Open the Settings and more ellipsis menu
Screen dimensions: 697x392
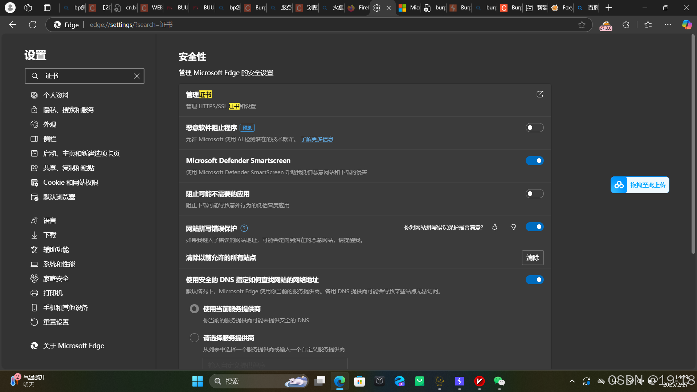click(x=668, y=25)
